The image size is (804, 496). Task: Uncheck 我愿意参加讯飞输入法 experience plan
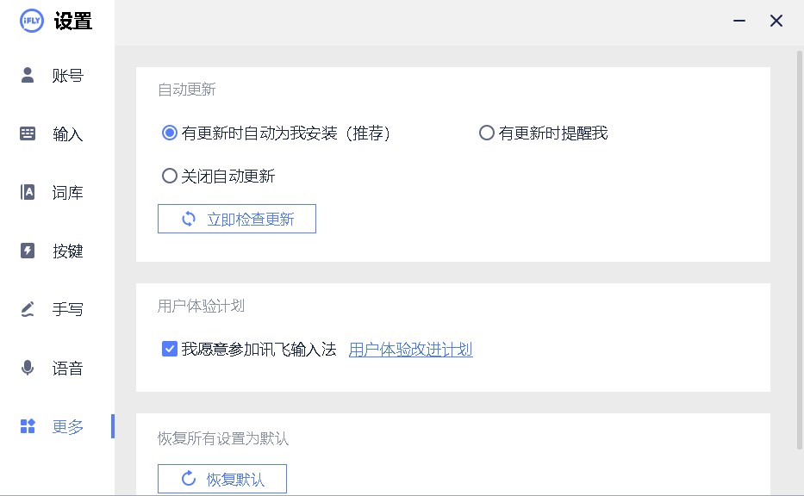coord(169,349)
